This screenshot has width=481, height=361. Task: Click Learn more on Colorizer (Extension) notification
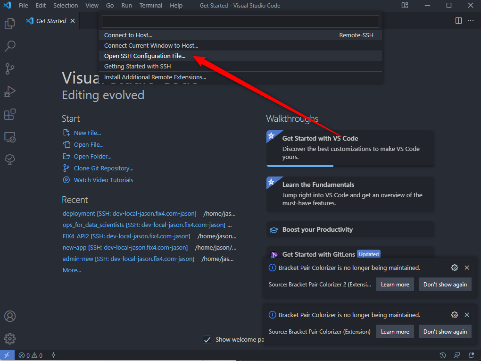(x=395, y=332)
